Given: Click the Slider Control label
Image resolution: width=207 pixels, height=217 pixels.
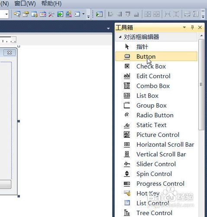Looking at the screenshot, I should pyautogui.click(x=156, y=164).
